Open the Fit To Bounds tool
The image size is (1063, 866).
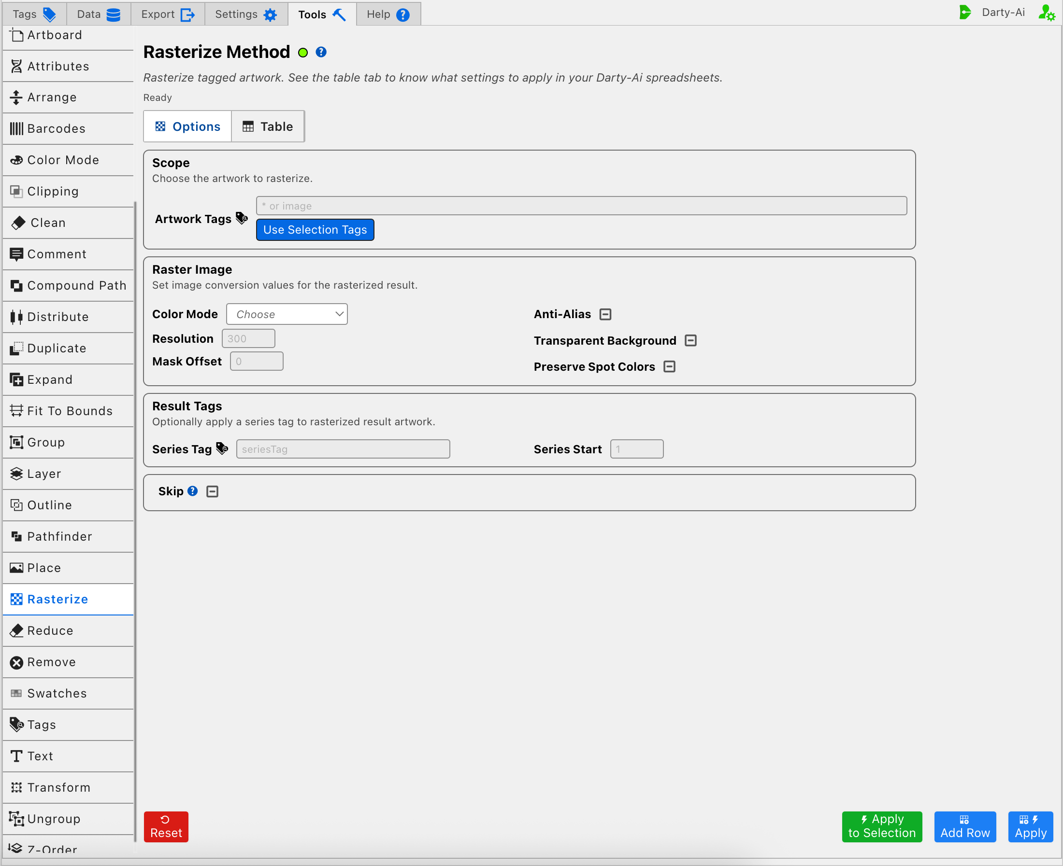[x=68, y=411]
